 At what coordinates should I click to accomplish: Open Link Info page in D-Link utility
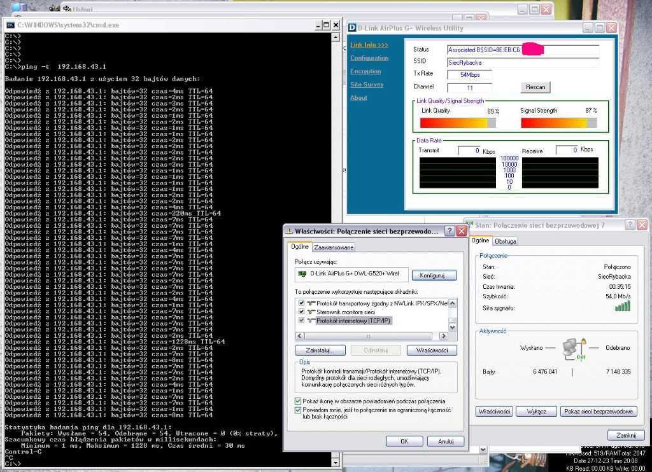369,45
